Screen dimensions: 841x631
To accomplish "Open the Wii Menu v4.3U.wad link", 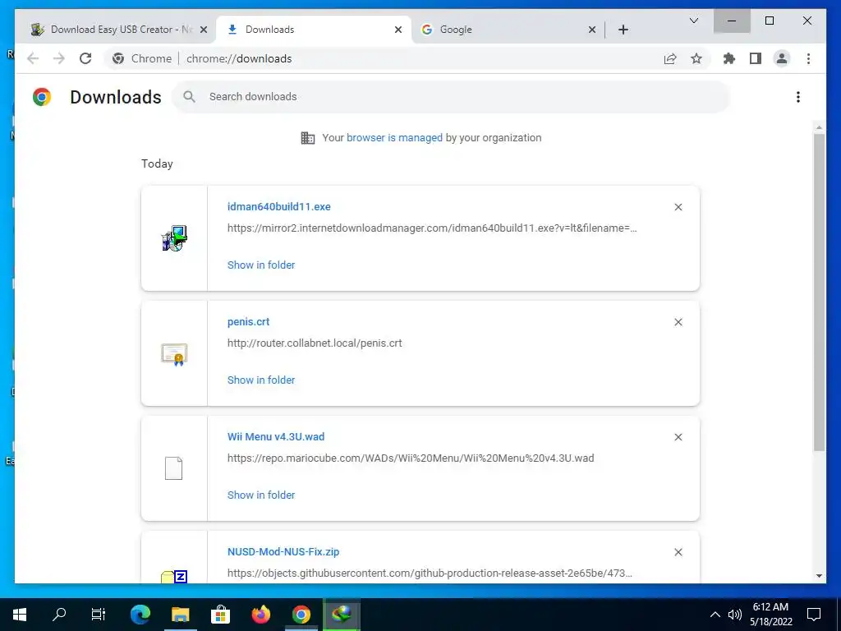I will tap(276, 437).
